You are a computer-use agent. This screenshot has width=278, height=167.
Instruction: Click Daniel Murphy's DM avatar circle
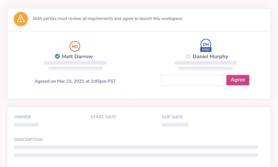click(x=206, y=44)
